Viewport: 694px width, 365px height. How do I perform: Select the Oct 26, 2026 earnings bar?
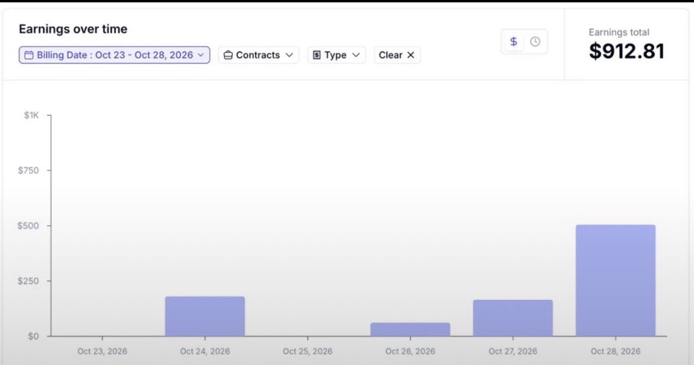410,329
